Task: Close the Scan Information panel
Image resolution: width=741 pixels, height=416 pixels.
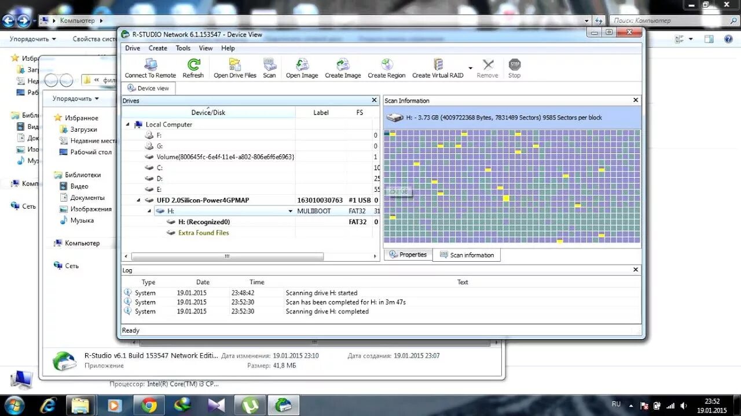Action: 636,101
